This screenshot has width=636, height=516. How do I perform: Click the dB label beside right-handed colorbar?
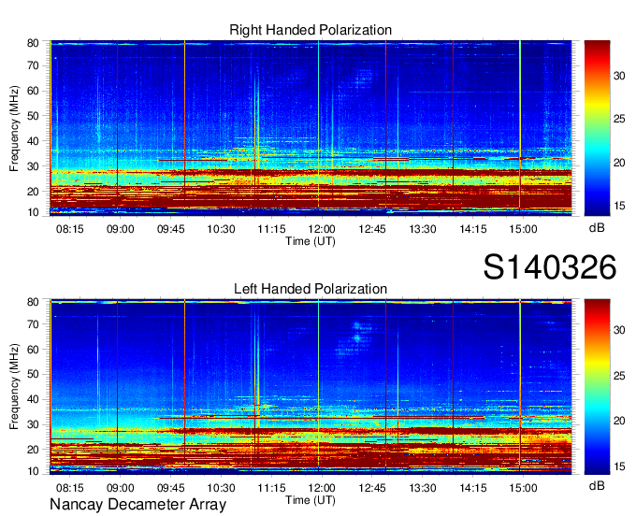[597, 227]
